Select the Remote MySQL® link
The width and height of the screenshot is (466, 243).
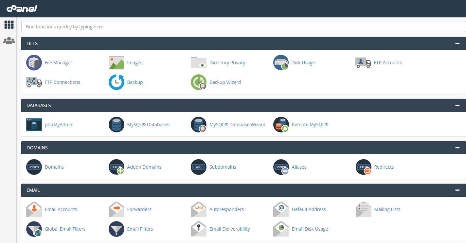(x=310, y=125)
